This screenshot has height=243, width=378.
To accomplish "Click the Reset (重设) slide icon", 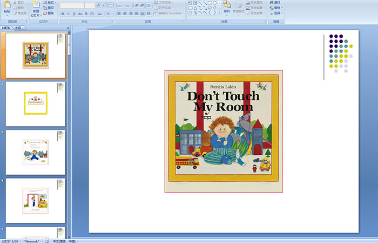I will coord(45,8).
